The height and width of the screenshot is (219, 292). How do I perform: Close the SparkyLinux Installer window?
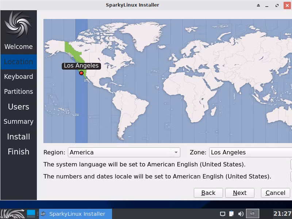tap(287, 5)
